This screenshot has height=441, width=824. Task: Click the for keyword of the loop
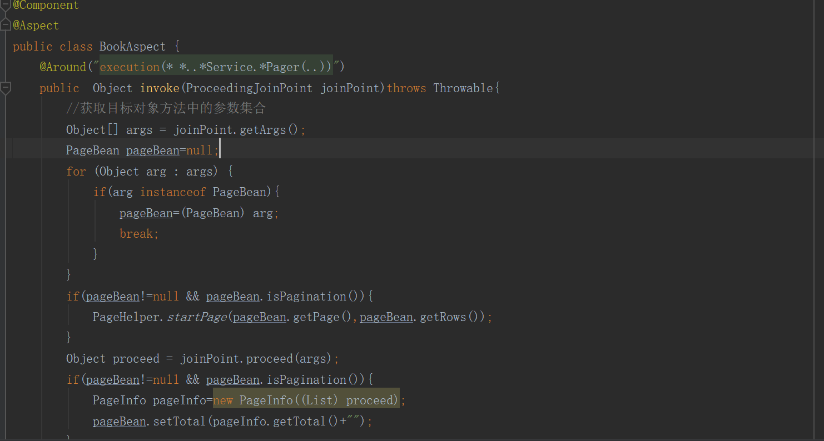[x=76, y=172]
